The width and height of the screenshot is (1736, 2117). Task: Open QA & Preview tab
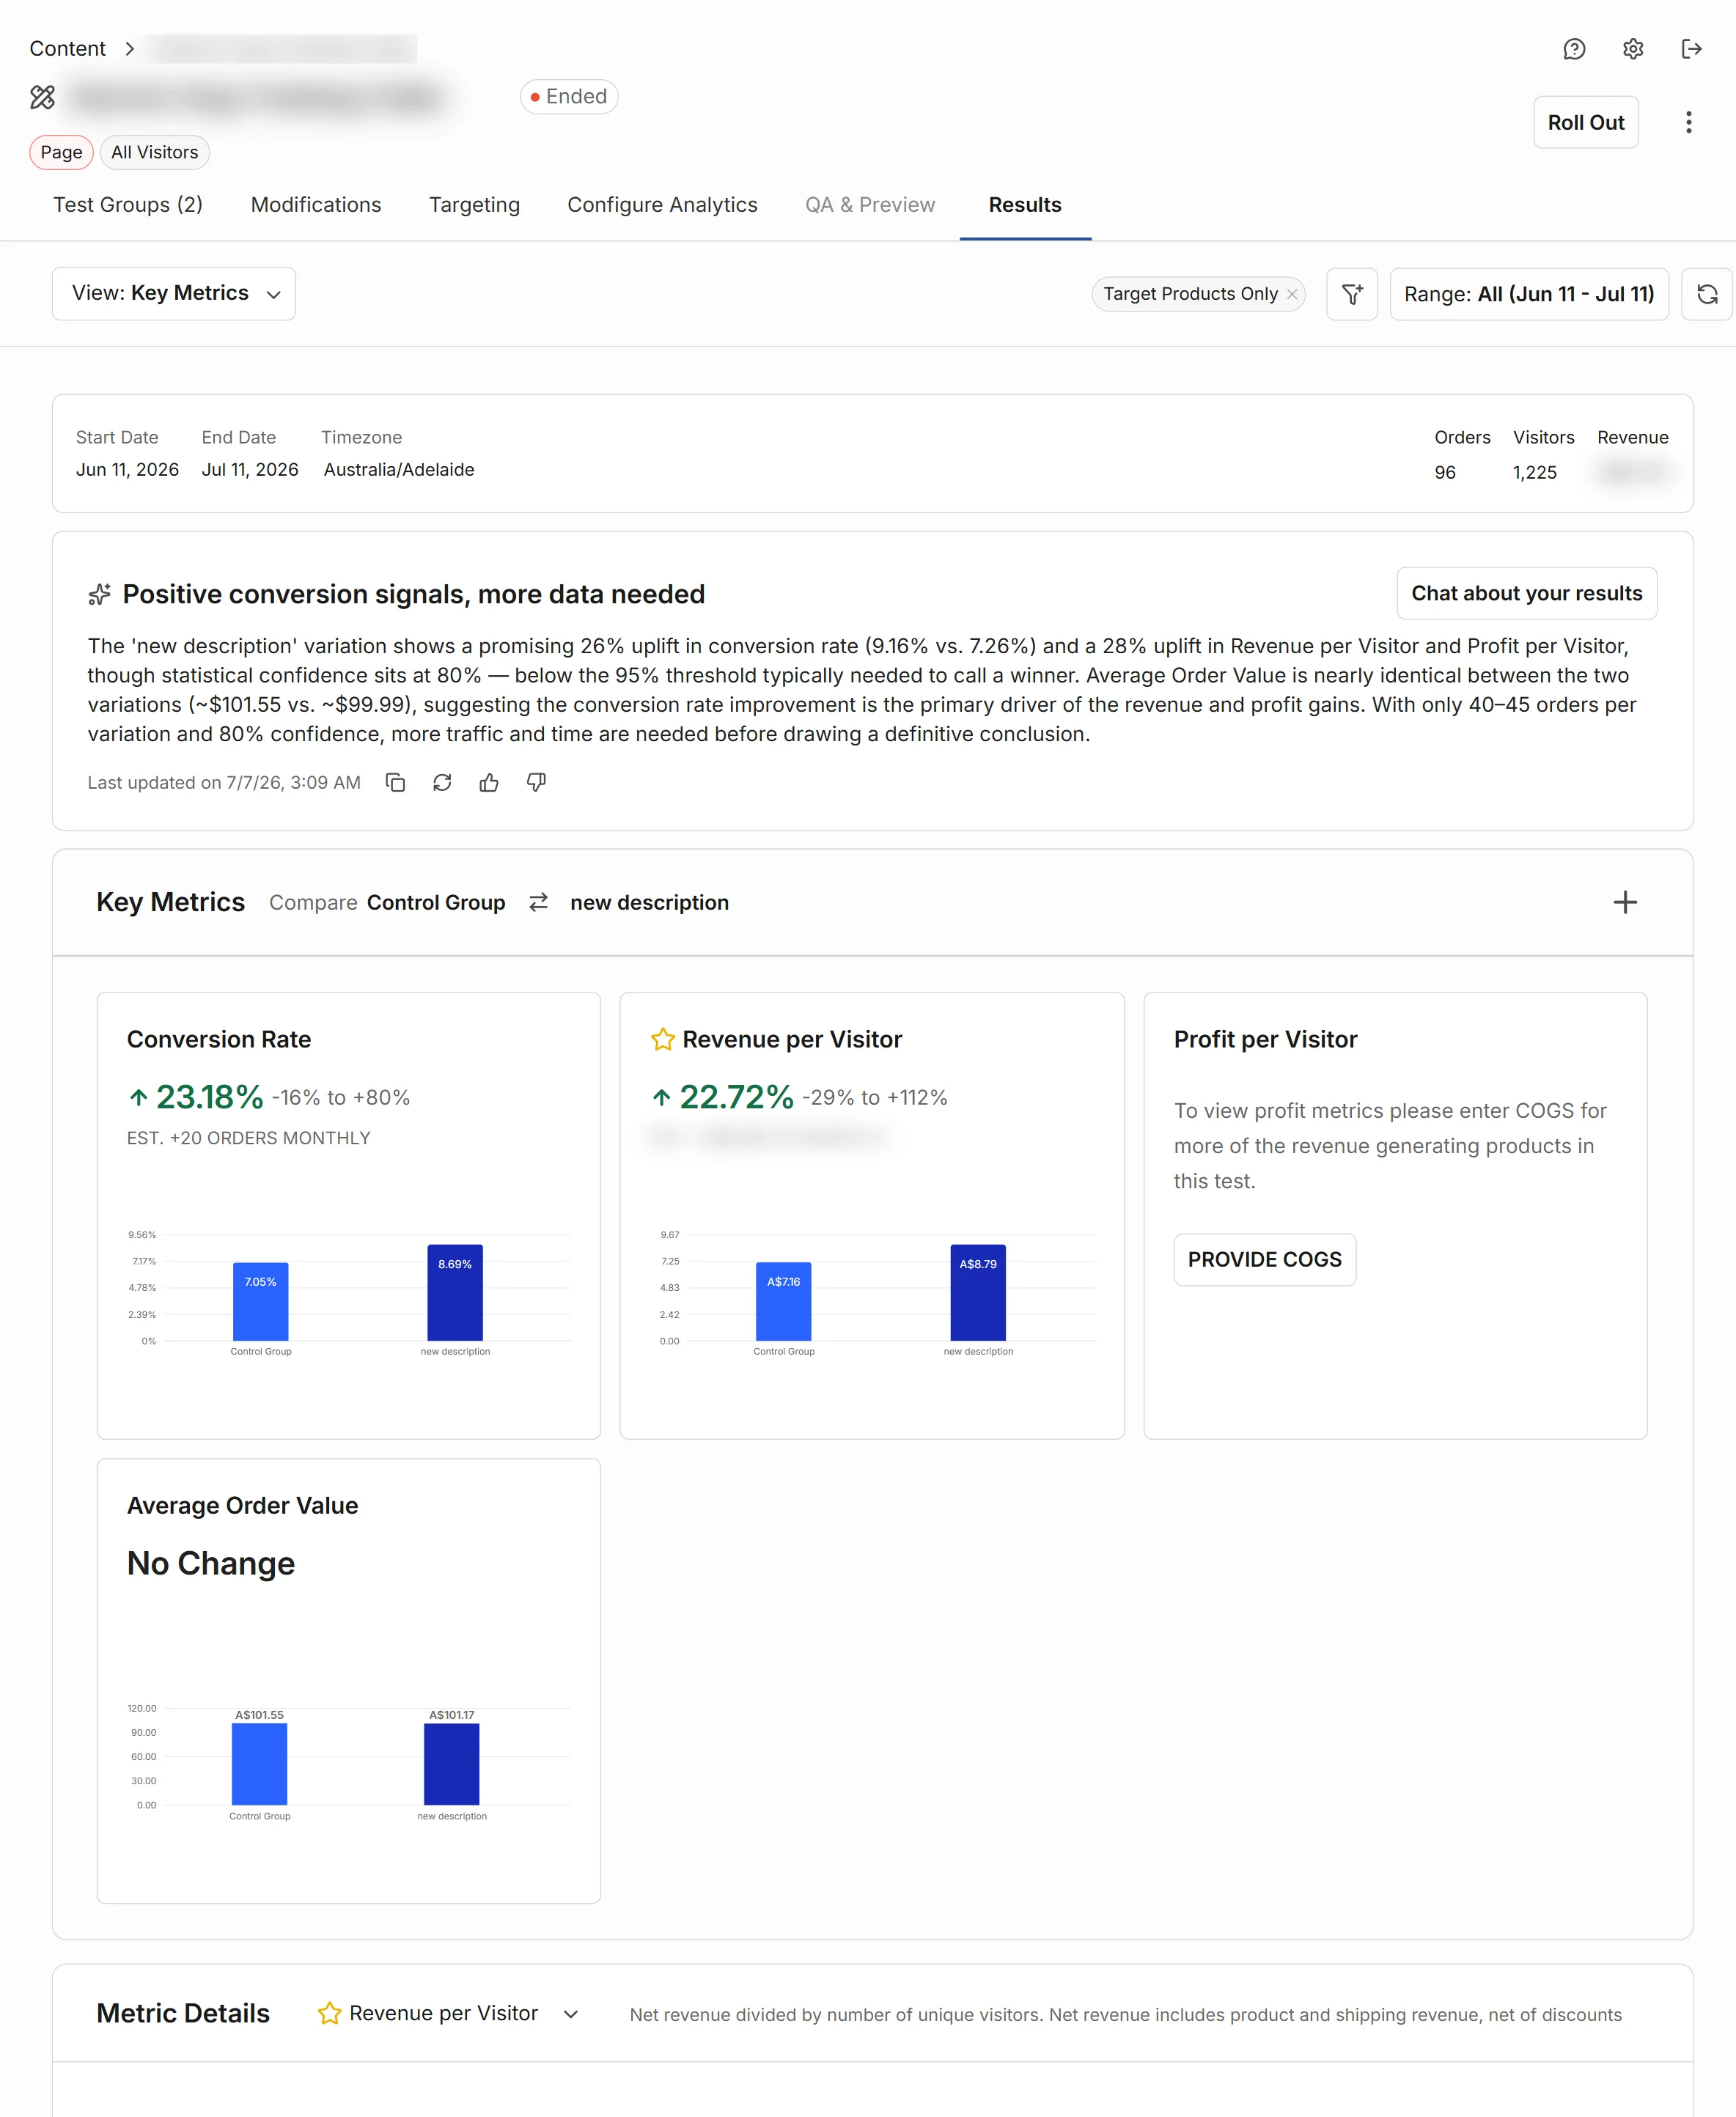(870, 205)
